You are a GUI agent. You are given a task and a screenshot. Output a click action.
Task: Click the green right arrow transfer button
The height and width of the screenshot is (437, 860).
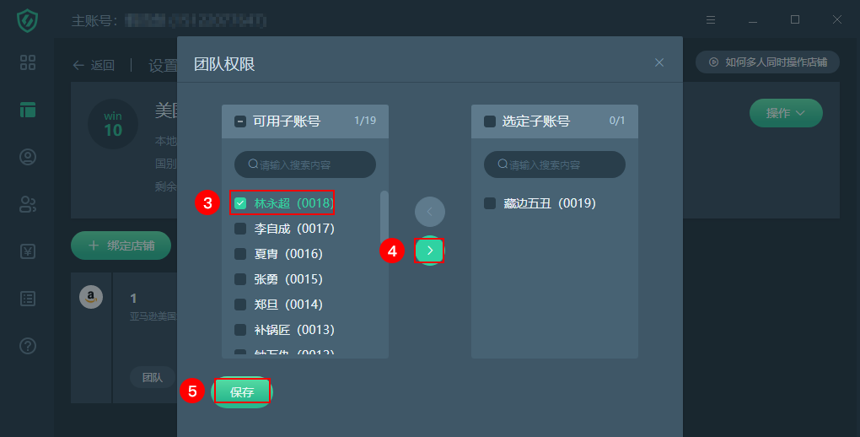(x=429, y=251)
